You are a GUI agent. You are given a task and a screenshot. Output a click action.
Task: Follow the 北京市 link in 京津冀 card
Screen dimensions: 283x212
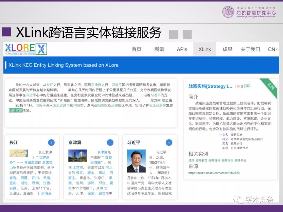tap(78, 168)
